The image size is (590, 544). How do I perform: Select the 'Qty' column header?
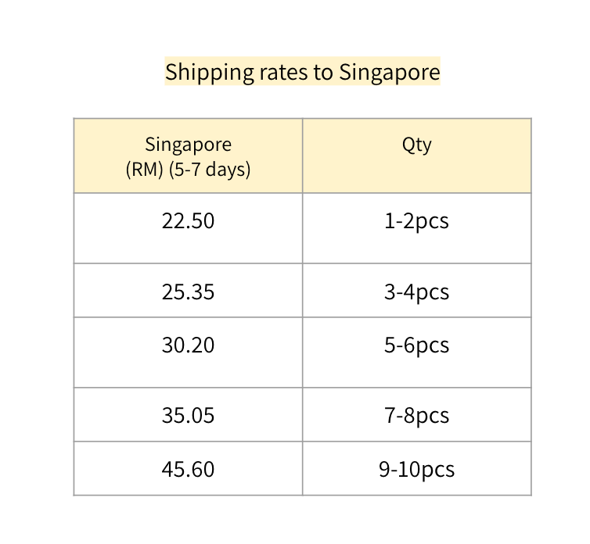pos(416,145)
